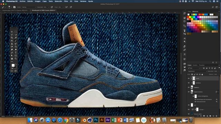Open the Filtro menu

66,1
